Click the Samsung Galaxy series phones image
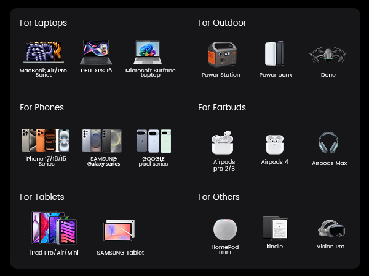Image resolution: width=369 pixels, height=276 pixels. 102,141
